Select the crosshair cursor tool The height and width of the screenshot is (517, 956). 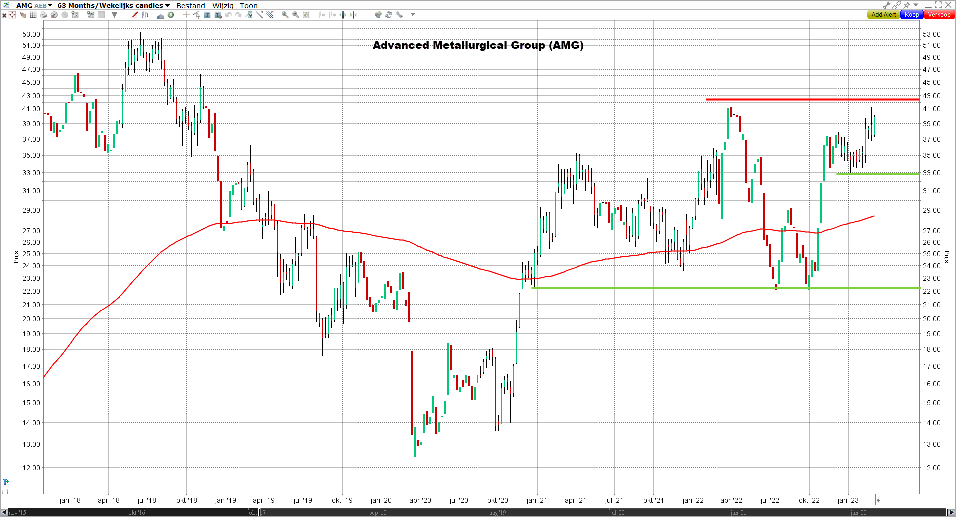coord(186,15)
